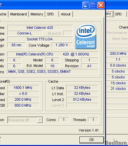This screenshot has width=128, height=146.
Task: Click the L1 Inst. 32 KBytes value
Action: point(82,94)
